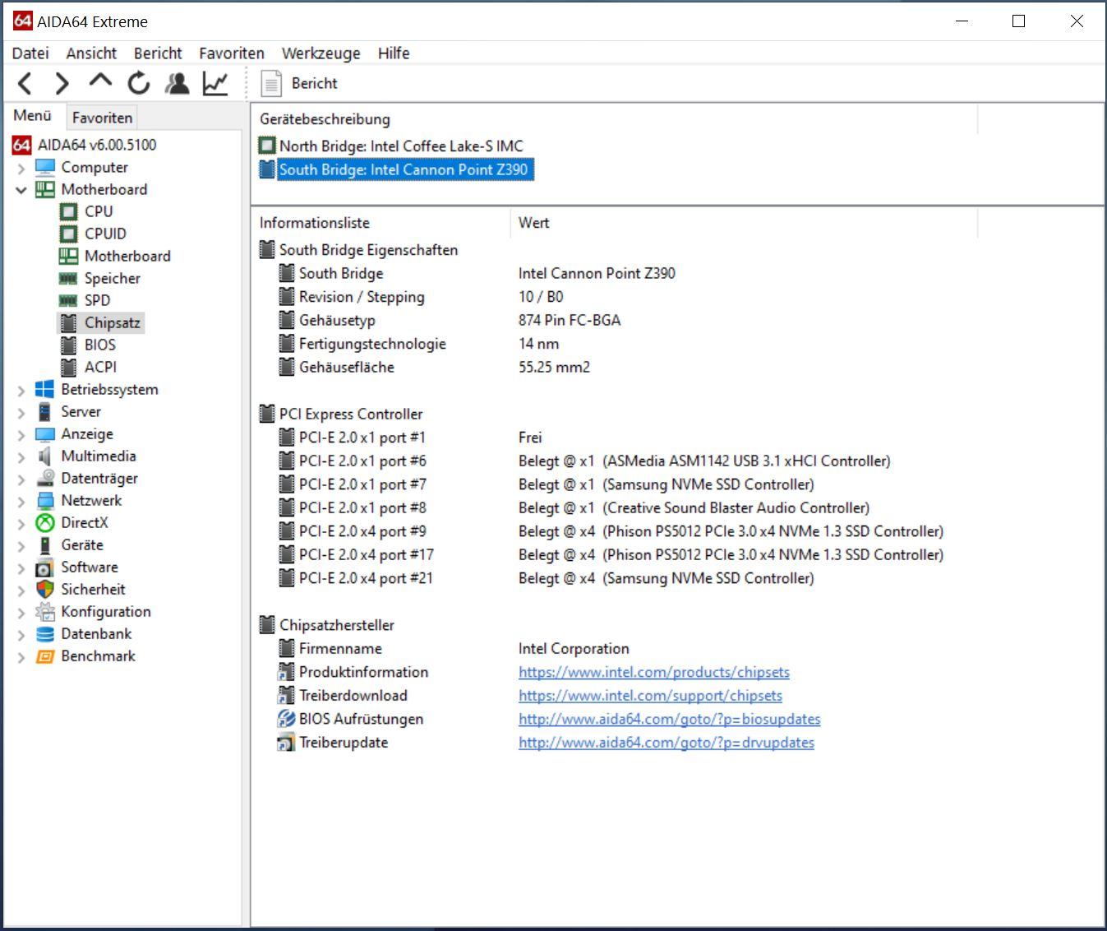Click the Anzeige monitor icon
Image resolution: width=1107 pixels, height=931 pixels.
pos(44,434)
